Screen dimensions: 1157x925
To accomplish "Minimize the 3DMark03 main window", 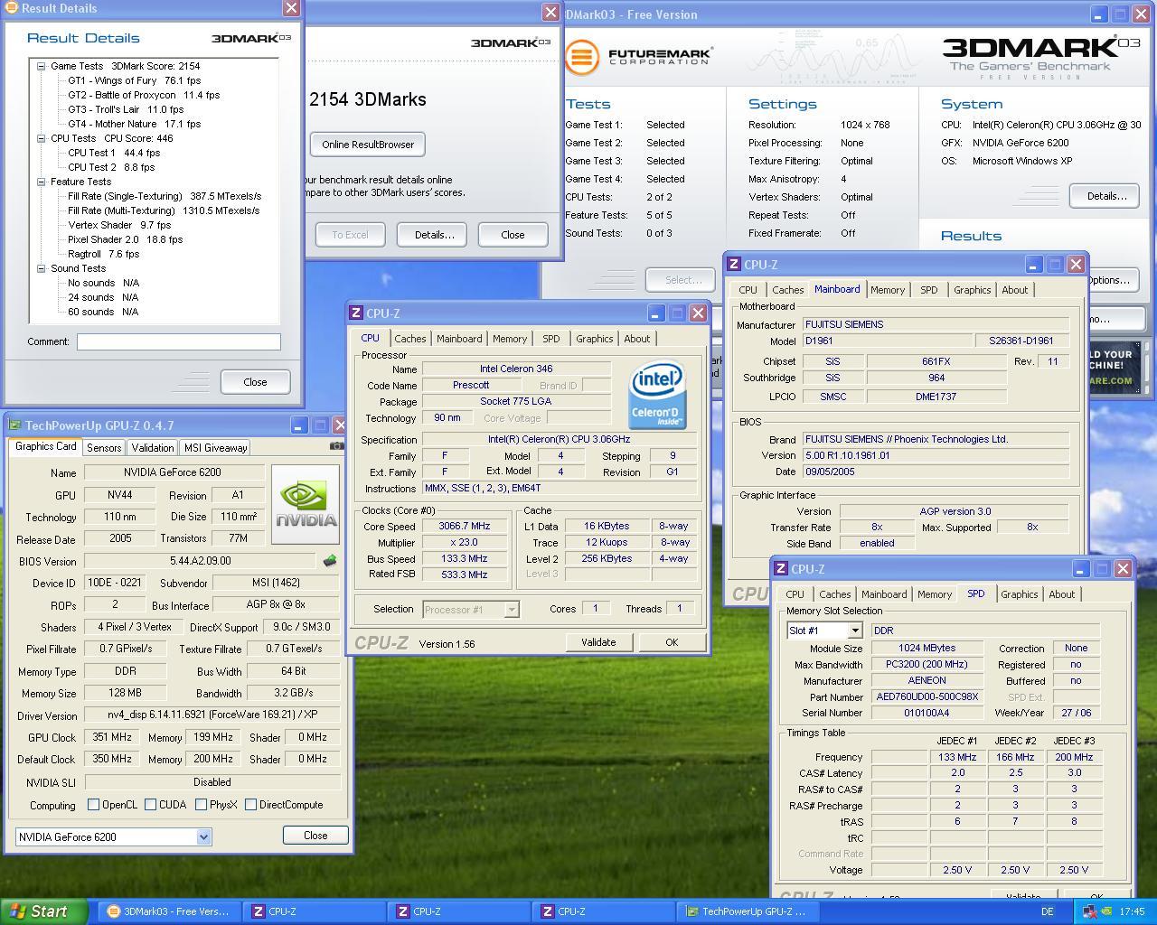I will 1098,14.
